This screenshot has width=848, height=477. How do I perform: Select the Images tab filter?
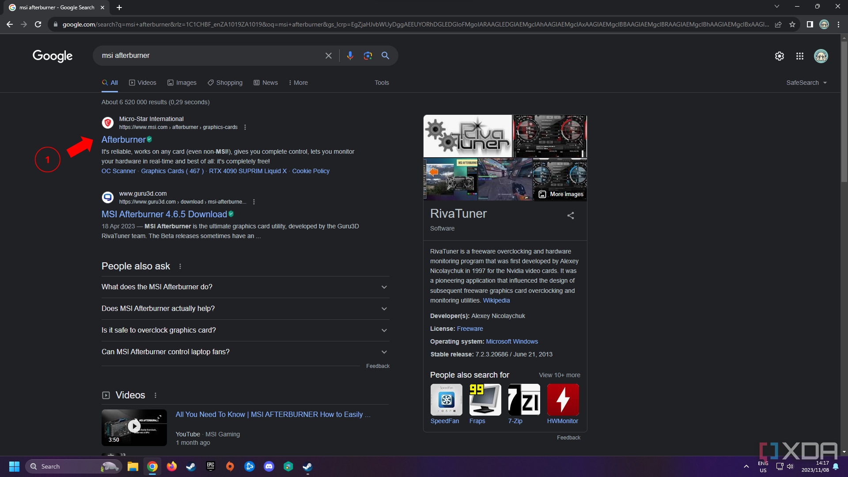[x=186, y=82]
